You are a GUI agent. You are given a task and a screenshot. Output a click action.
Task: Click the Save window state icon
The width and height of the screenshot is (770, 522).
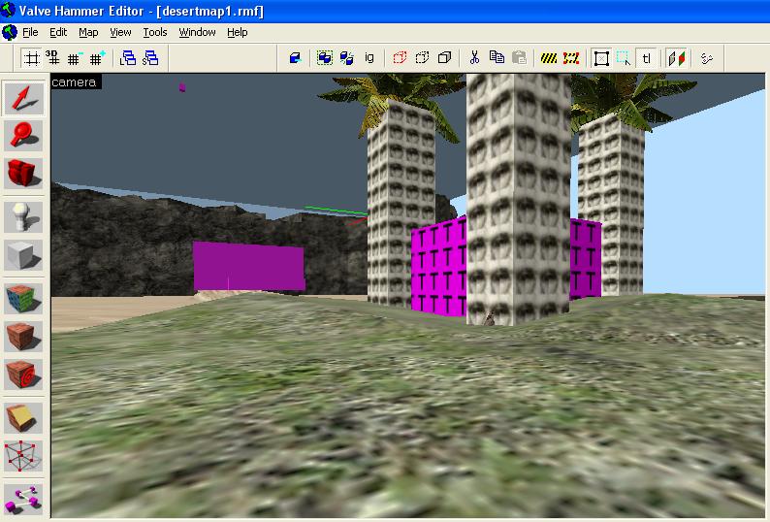150,58
